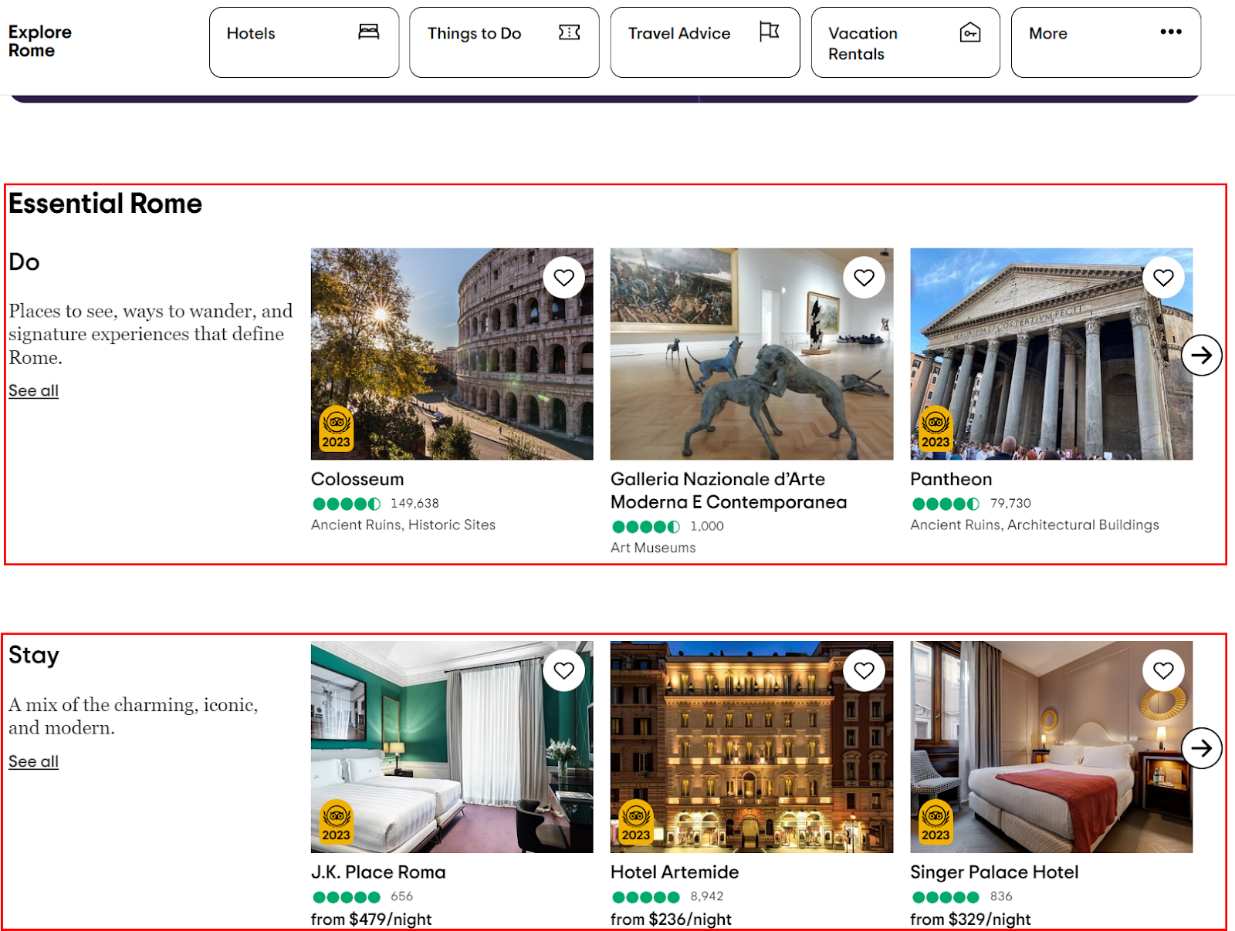
Task: Click Singer Palace review count 836
Action: pyautogui.click(x=1001, y=897)
